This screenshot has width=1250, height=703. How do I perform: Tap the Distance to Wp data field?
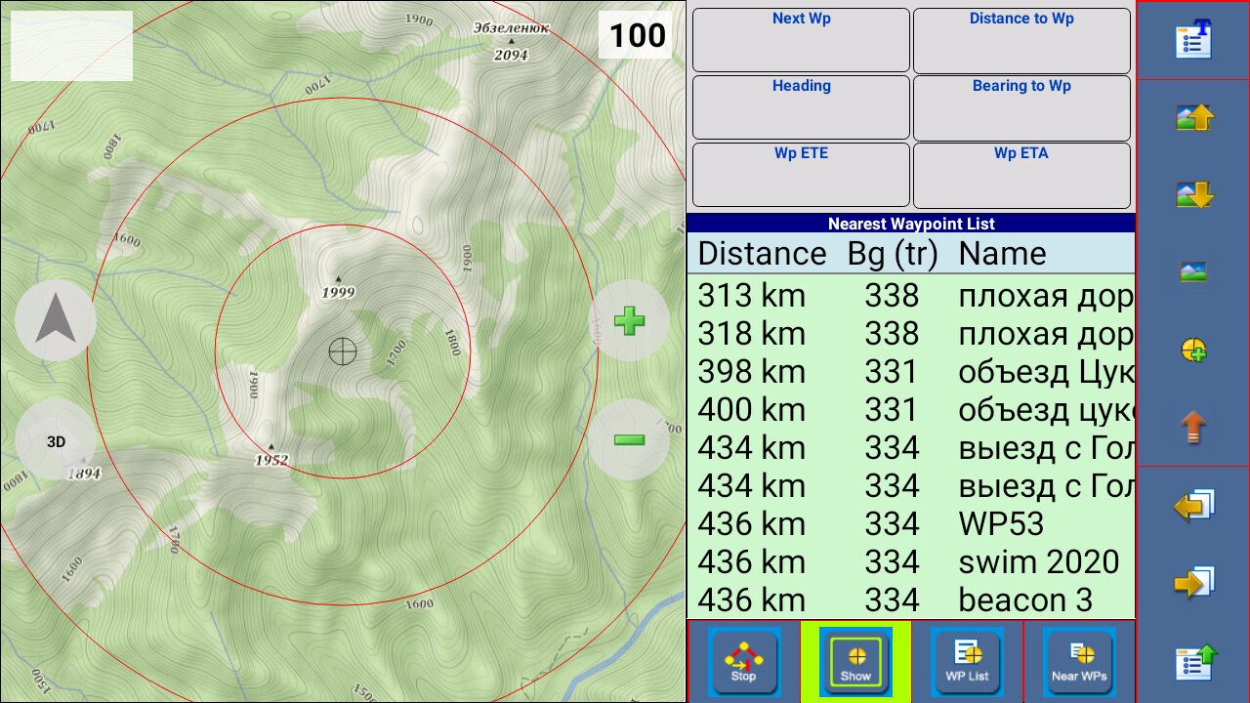1021,40
